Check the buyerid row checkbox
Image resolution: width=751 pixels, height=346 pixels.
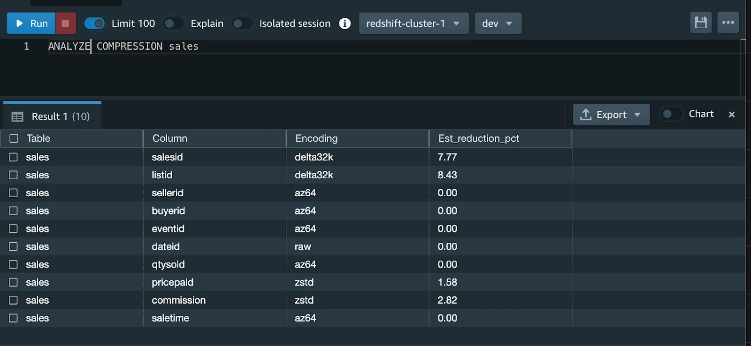(x=14, y=211)
